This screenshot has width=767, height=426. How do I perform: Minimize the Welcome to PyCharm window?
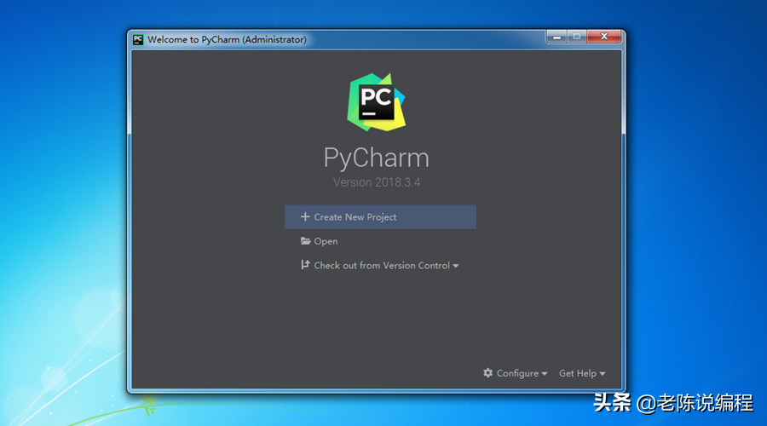pyautogui.click(x=557, y=37)
